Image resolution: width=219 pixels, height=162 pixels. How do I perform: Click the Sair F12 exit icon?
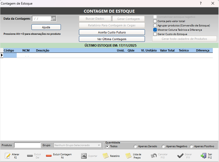(203, 156)
